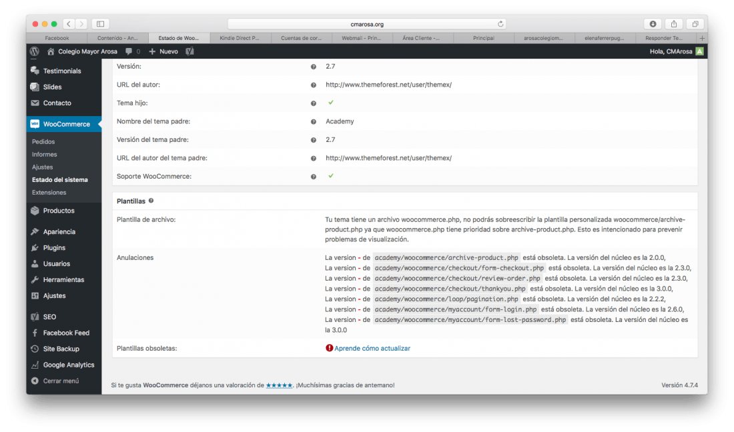Toggle the Safari sidebar button
734x432 pixels.
(x=100, y=24)
